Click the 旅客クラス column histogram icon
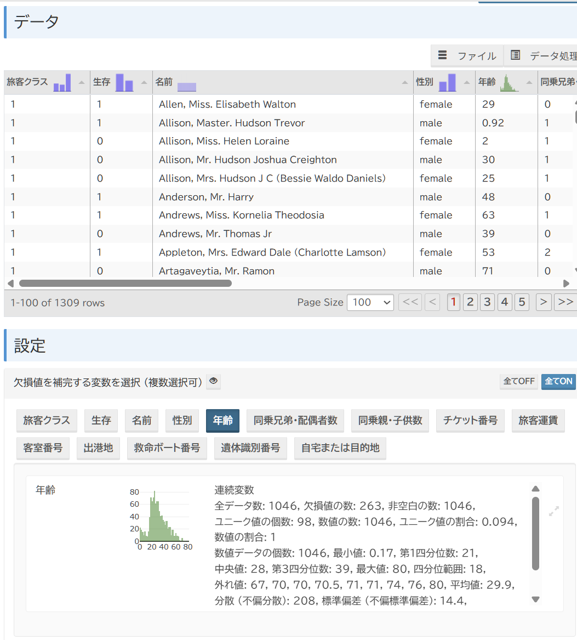Image resolution: width=577 pixels, height=640 pixels. 62,83
